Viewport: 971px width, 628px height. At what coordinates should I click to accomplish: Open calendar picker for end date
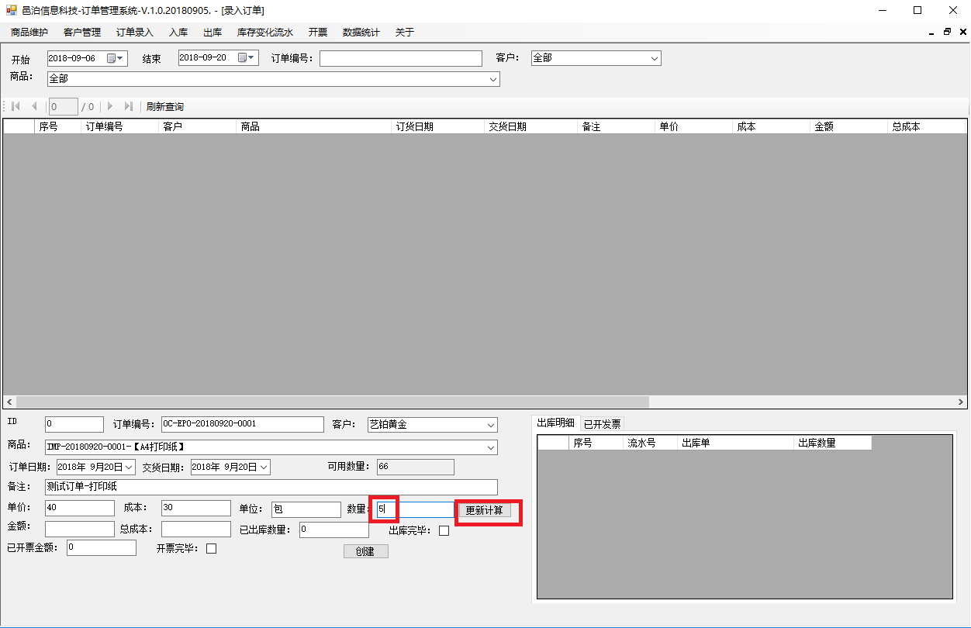click(x=247, y=58)
